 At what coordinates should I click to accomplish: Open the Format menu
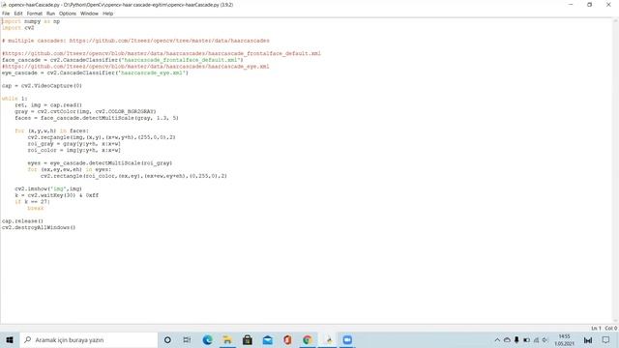[x=35, y=14]
